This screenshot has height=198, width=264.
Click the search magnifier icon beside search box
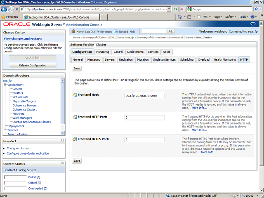171,32
